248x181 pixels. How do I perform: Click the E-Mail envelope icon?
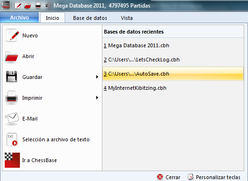[12, 118]
